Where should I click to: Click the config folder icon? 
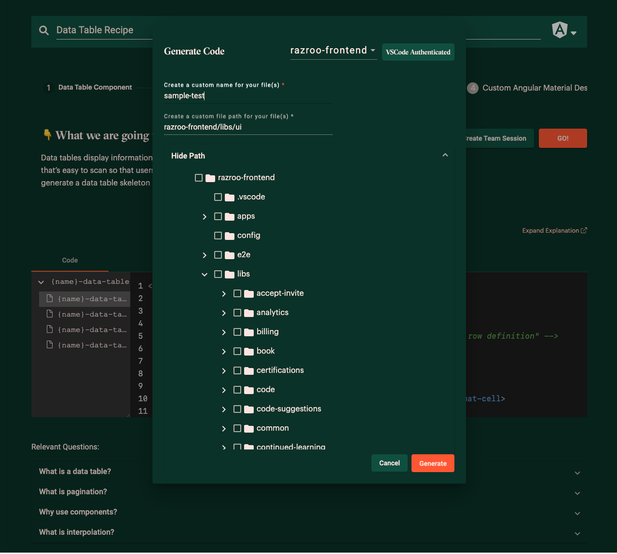(230, 236)
